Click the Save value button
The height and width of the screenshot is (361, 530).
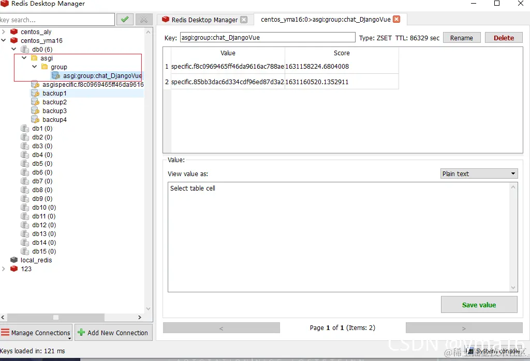coord(479,305)
